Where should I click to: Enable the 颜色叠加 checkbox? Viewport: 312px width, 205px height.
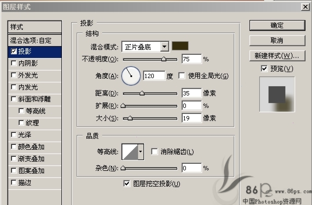(x=14, y=147)
